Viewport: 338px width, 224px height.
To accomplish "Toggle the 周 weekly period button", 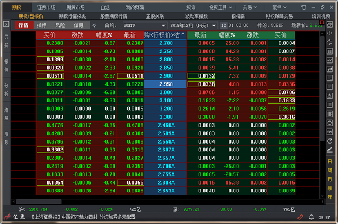I will click(330, 171).
